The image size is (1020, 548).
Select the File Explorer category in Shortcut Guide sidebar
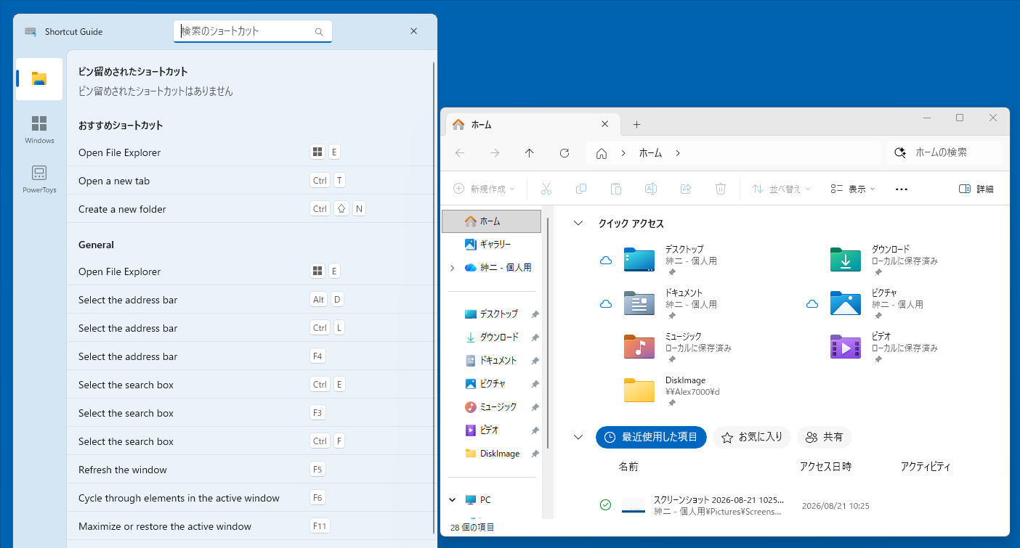point(39,79)
